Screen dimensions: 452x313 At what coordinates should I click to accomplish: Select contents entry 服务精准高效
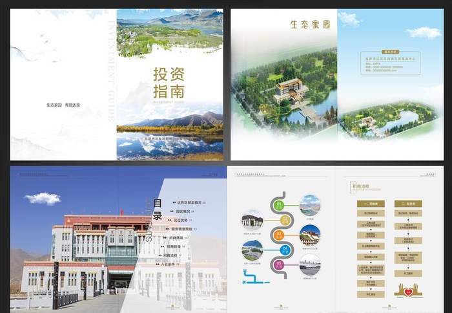coord(181,229)
